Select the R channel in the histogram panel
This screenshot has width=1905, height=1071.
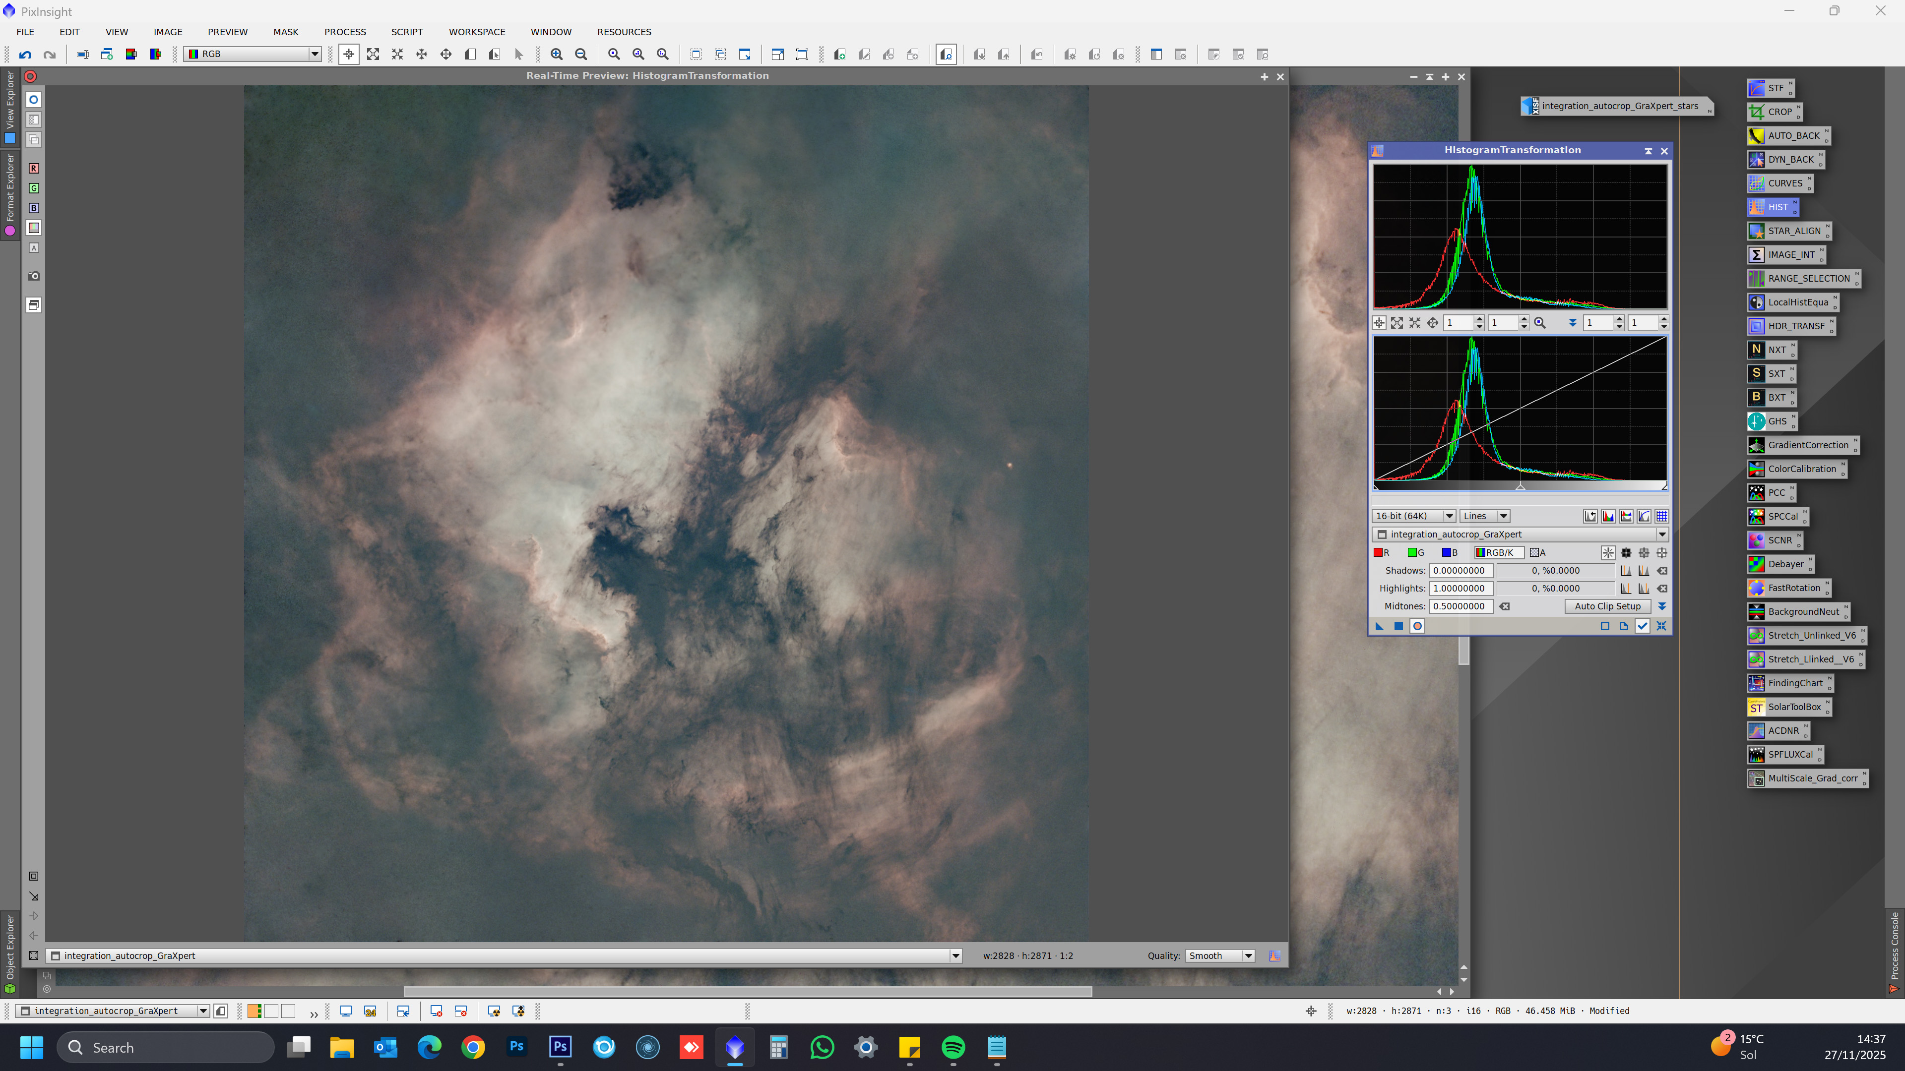click(x=1382, y=553)
